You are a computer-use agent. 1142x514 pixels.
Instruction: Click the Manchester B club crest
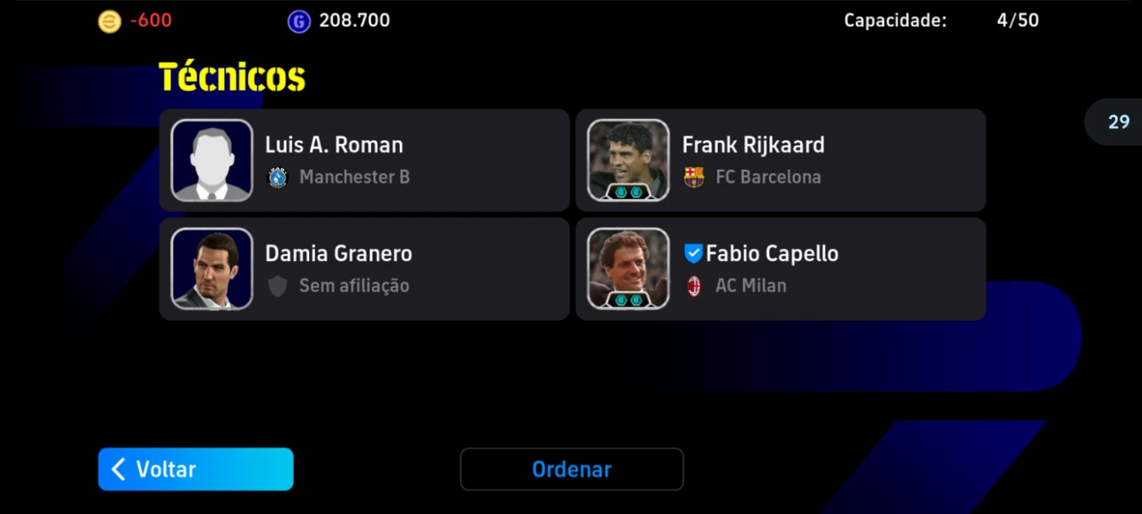click(278, 177)
